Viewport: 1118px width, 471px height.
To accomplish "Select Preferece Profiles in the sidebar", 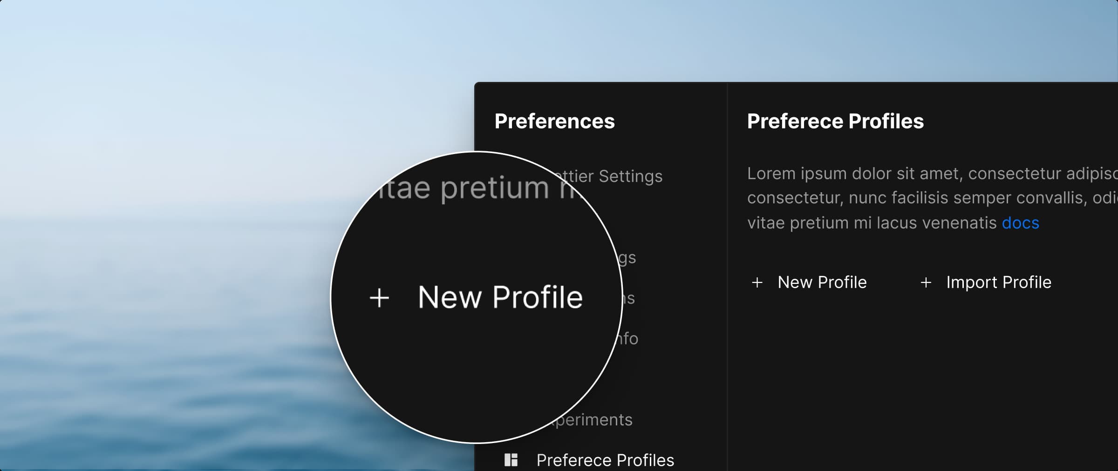I will [605, 460].
